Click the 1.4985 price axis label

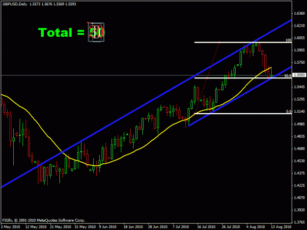pyautogui.click(x=300, y=124)
